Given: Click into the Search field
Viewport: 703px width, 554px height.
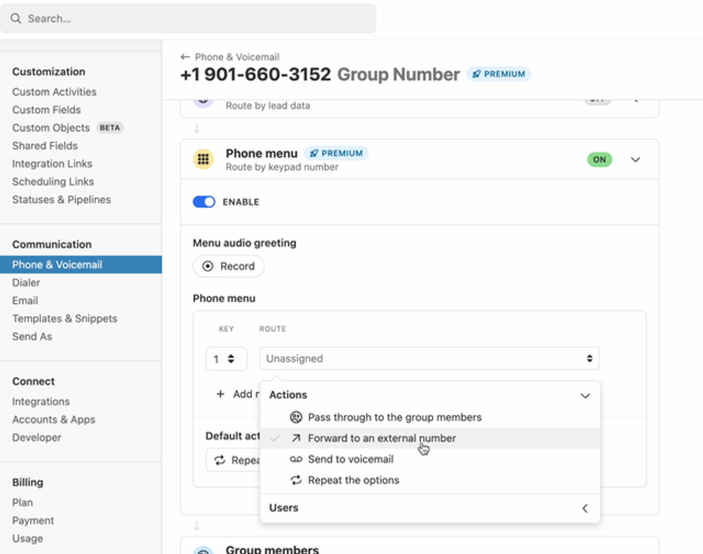Looking at the screenshot, I should [188, 19].
